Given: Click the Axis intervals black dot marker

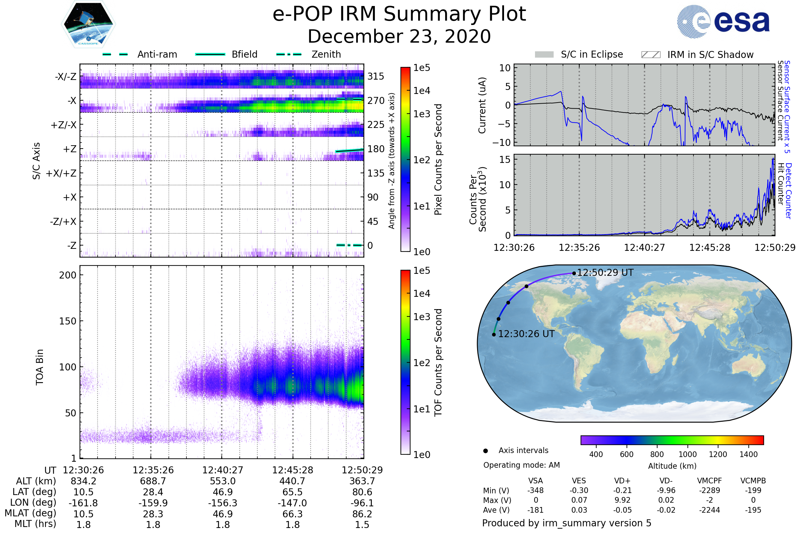Looking at the screenshot, I should [x=485, y=451].
